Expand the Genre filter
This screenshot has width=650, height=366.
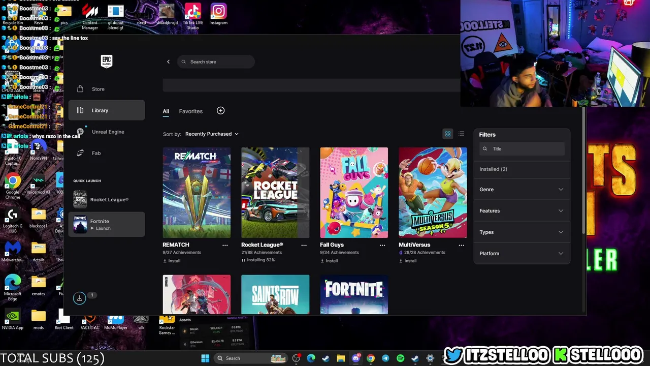(x=522, y=189)
